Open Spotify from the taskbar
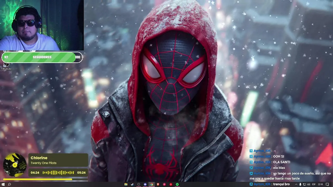 tap(177, 184)
